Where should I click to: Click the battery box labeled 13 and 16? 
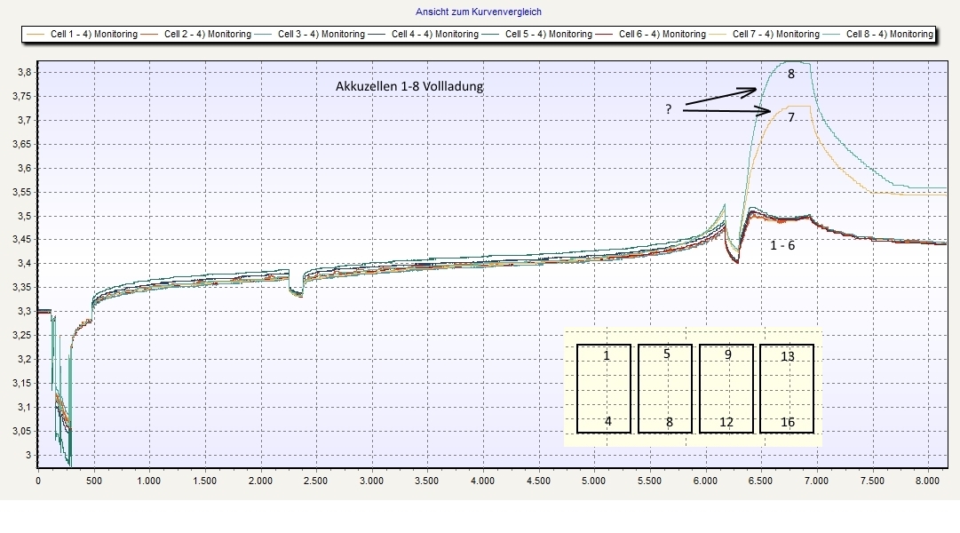tap(788, 388)
